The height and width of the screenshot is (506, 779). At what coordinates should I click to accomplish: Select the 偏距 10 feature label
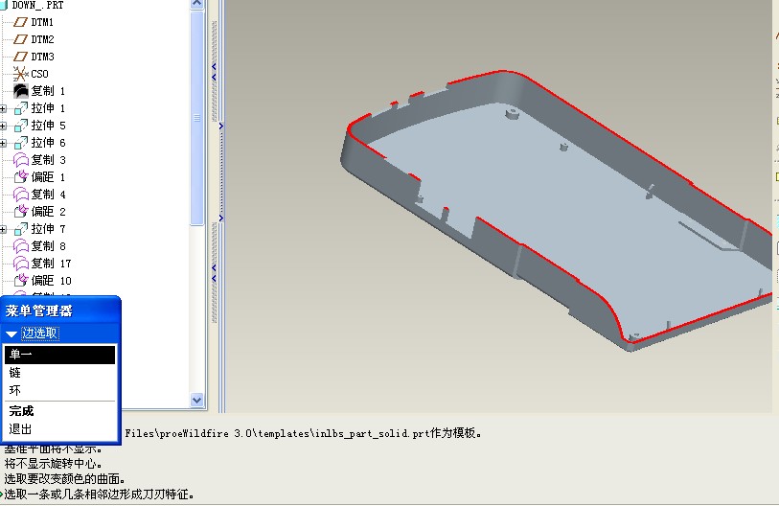(x=51, y=281)
